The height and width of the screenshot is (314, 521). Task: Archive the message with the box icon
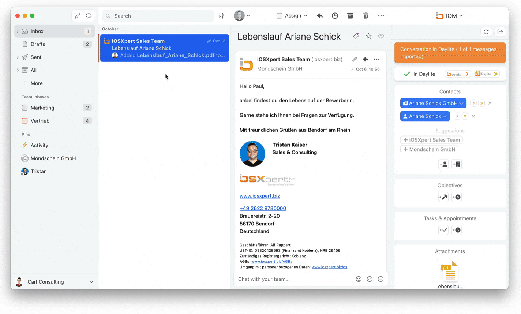click(350, 16)
